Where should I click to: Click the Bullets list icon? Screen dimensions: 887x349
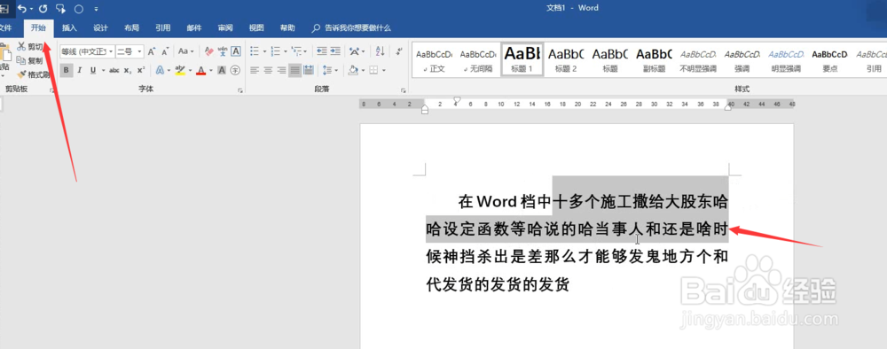click(x=255, y=51)
